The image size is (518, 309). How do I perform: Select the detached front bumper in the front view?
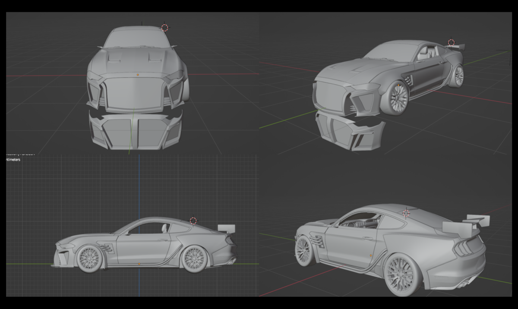pos(135,131)
